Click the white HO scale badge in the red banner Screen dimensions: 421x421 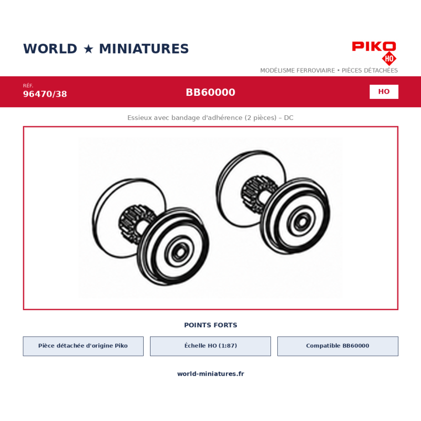tap(384, 92)
